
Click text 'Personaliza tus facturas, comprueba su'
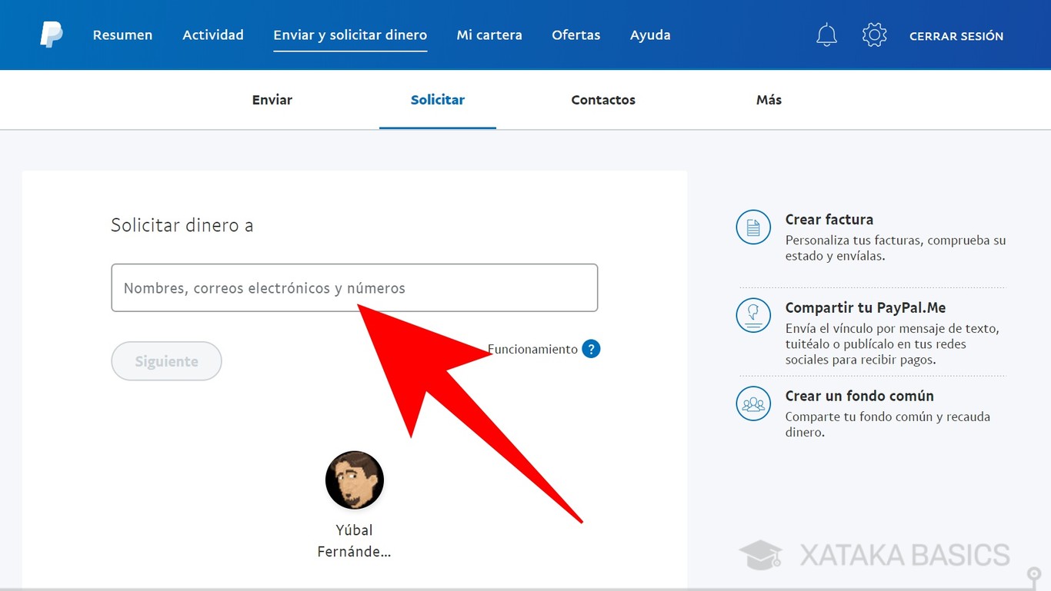pos(896,241)
